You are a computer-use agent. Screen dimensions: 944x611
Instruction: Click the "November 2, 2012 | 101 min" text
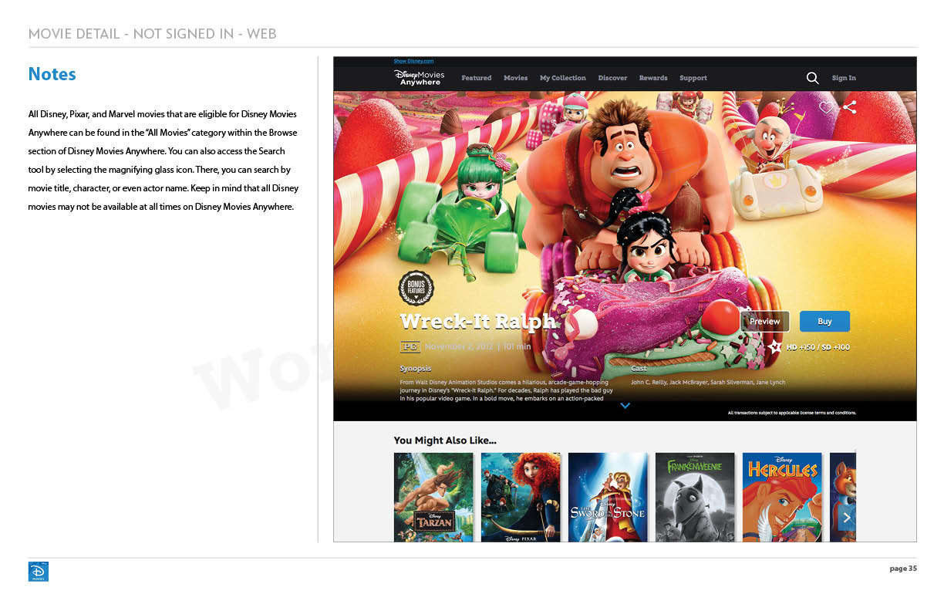click(478, 346)
